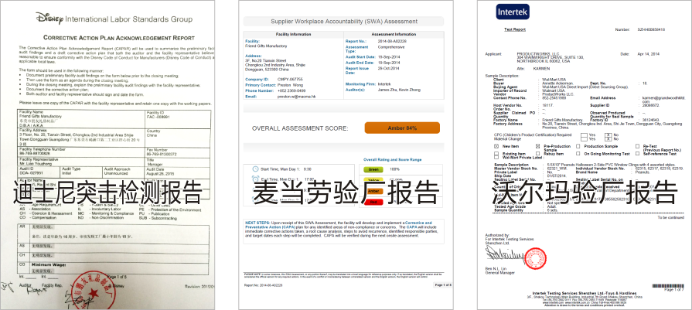Select the McDonald's factory audit caption text

click(345, 189)
